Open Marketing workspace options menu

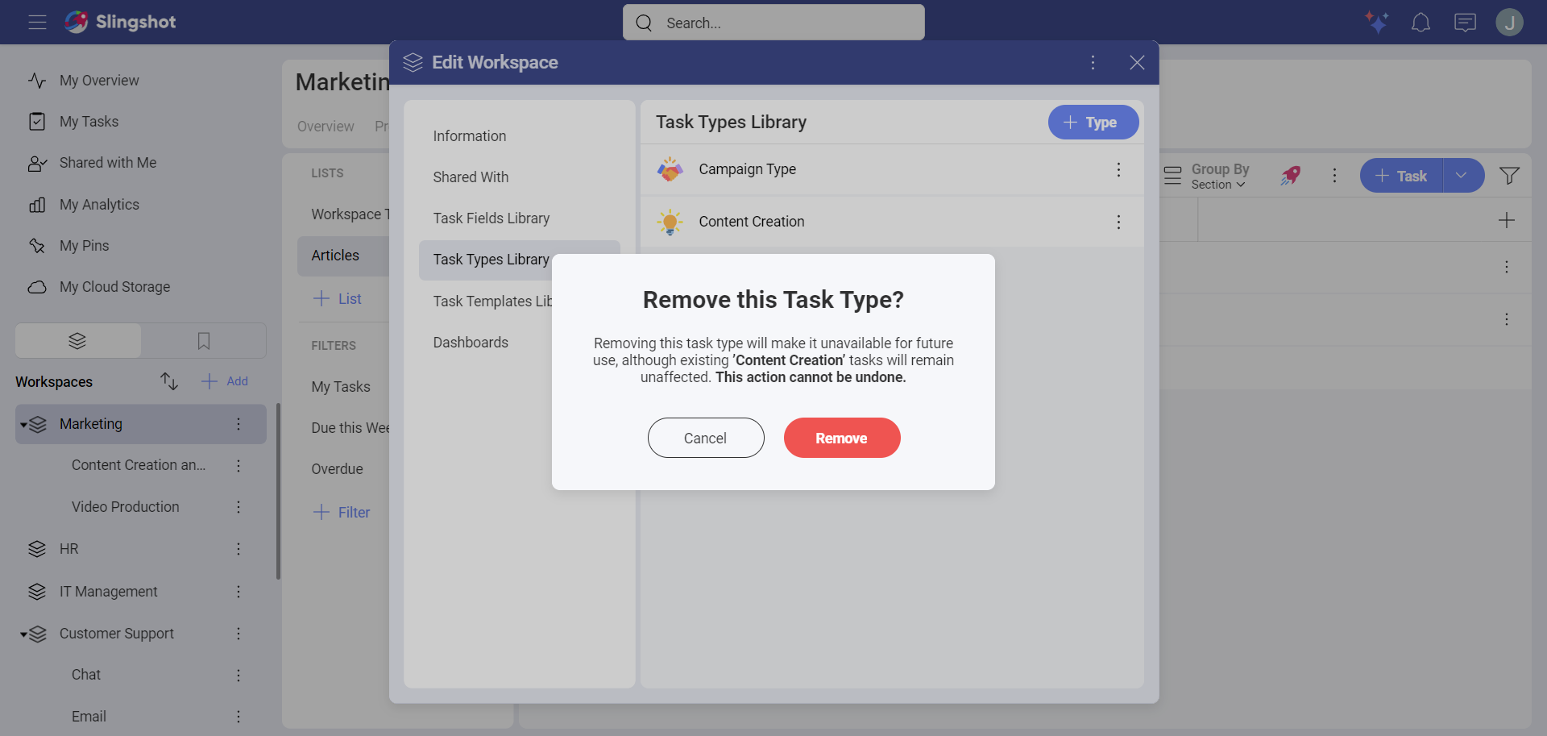(x=238, y=424)
